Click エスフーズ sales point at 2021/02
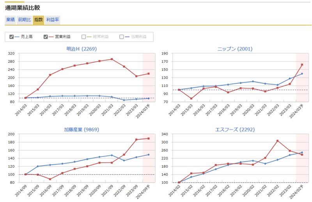 point(265,164)
